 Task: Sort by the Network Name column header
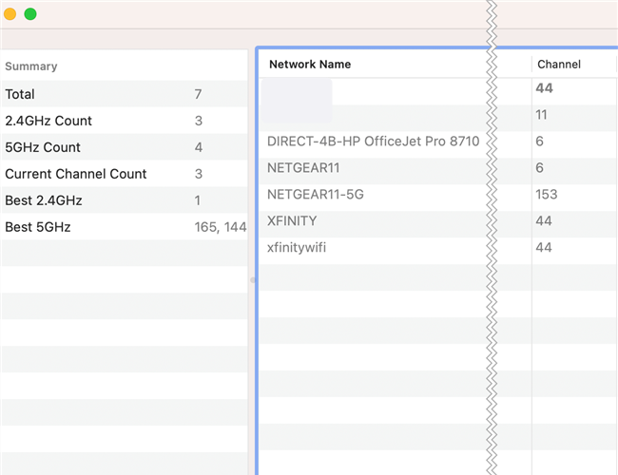point(310,65)
